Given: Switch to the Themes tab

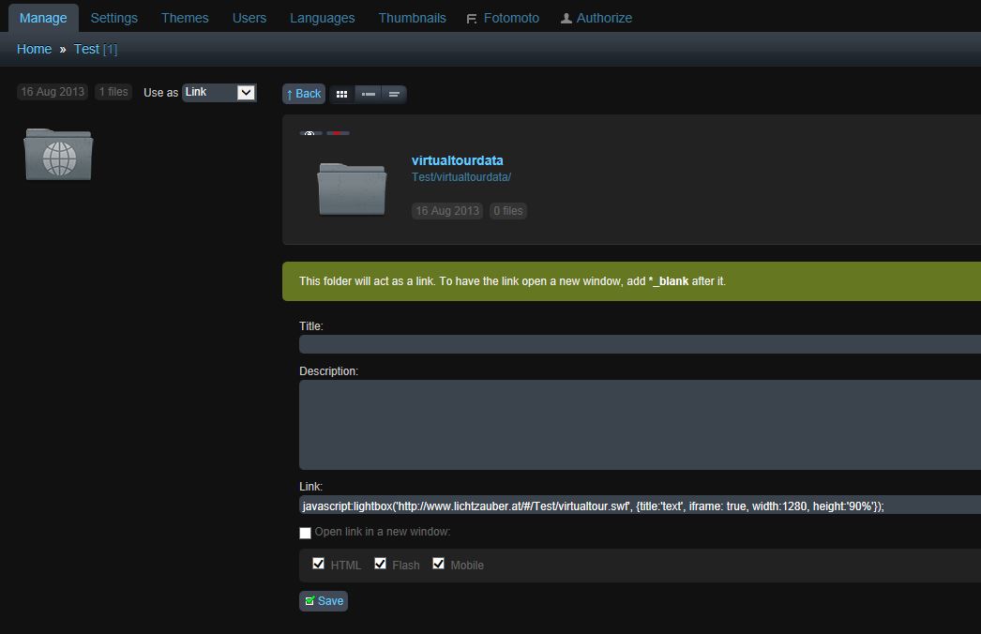Looking at the screenshot, I should click(x=185, y=18).
